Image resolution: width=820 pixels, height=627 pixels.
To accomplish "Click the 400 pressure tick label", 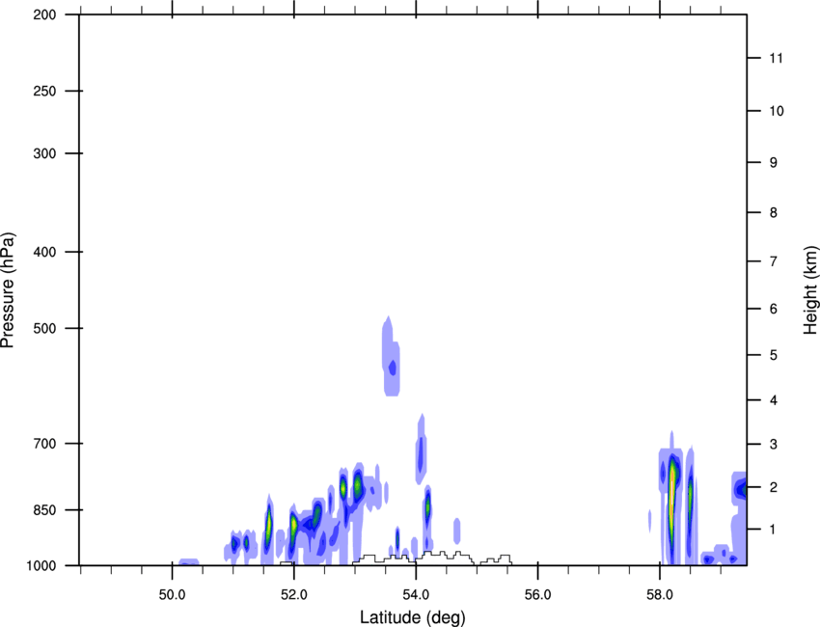I will click(x=44, y=252).
